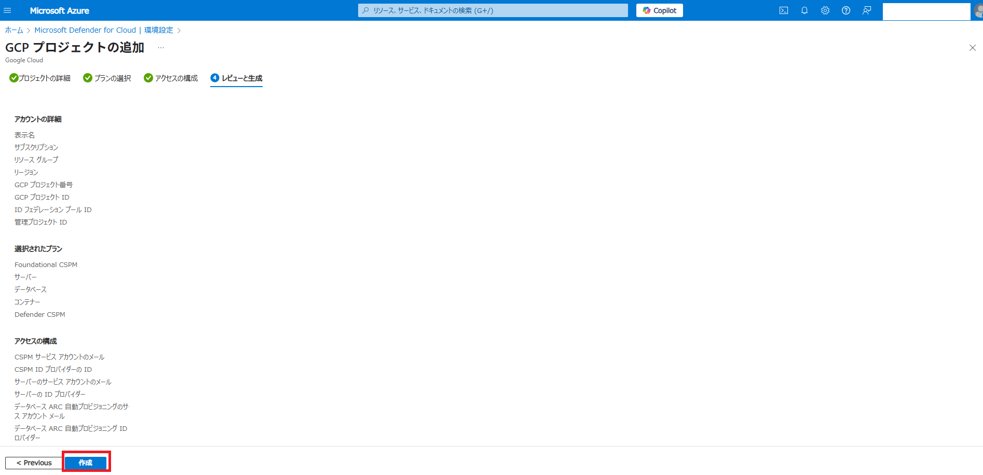Click the Foundational CSPM plan row
Image resolution: width=983 pixels, height=475 pixels.
(x=46, y=264)
